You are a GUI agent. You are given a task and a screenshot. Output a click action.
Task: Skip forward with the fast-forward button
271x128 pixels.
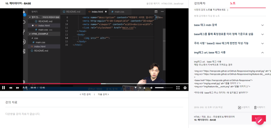click(18, 88)
